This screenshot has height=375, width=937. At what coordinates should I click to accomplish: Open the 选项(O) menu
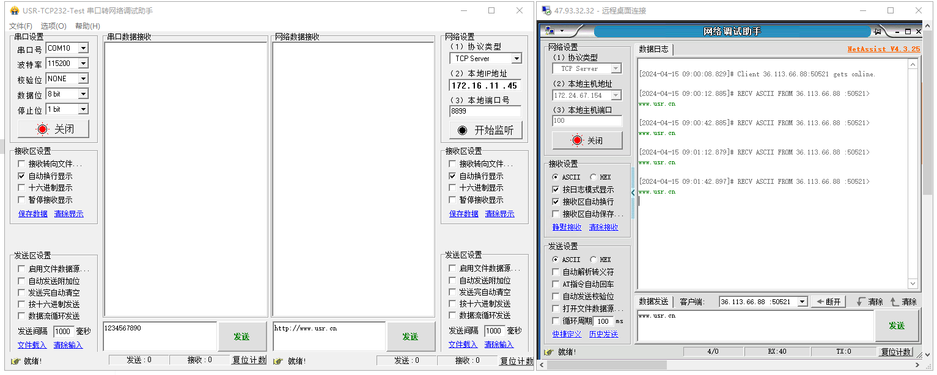(53, 26)
